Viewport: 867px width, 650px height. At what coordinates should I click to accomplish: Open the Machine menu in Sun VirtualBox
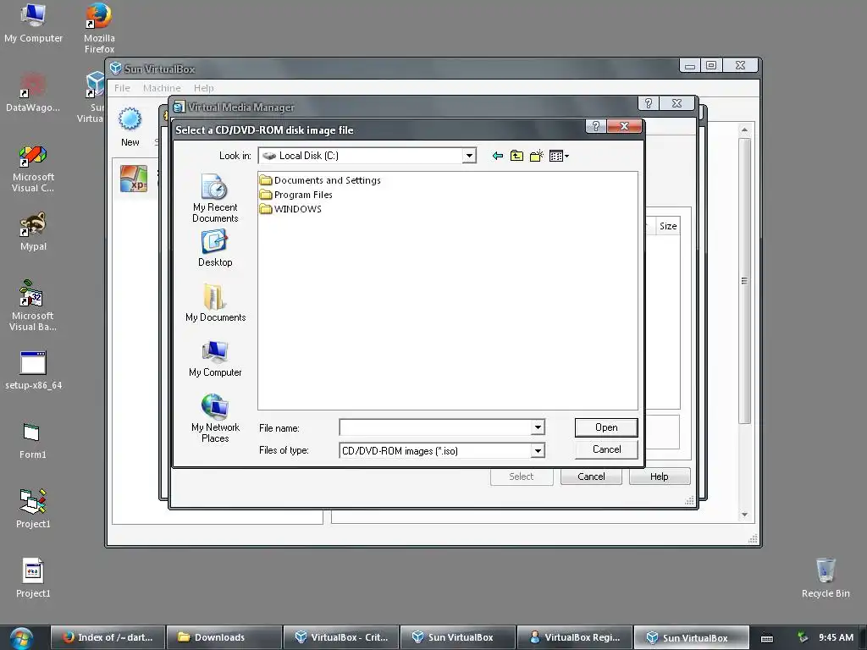pos(162,88)
